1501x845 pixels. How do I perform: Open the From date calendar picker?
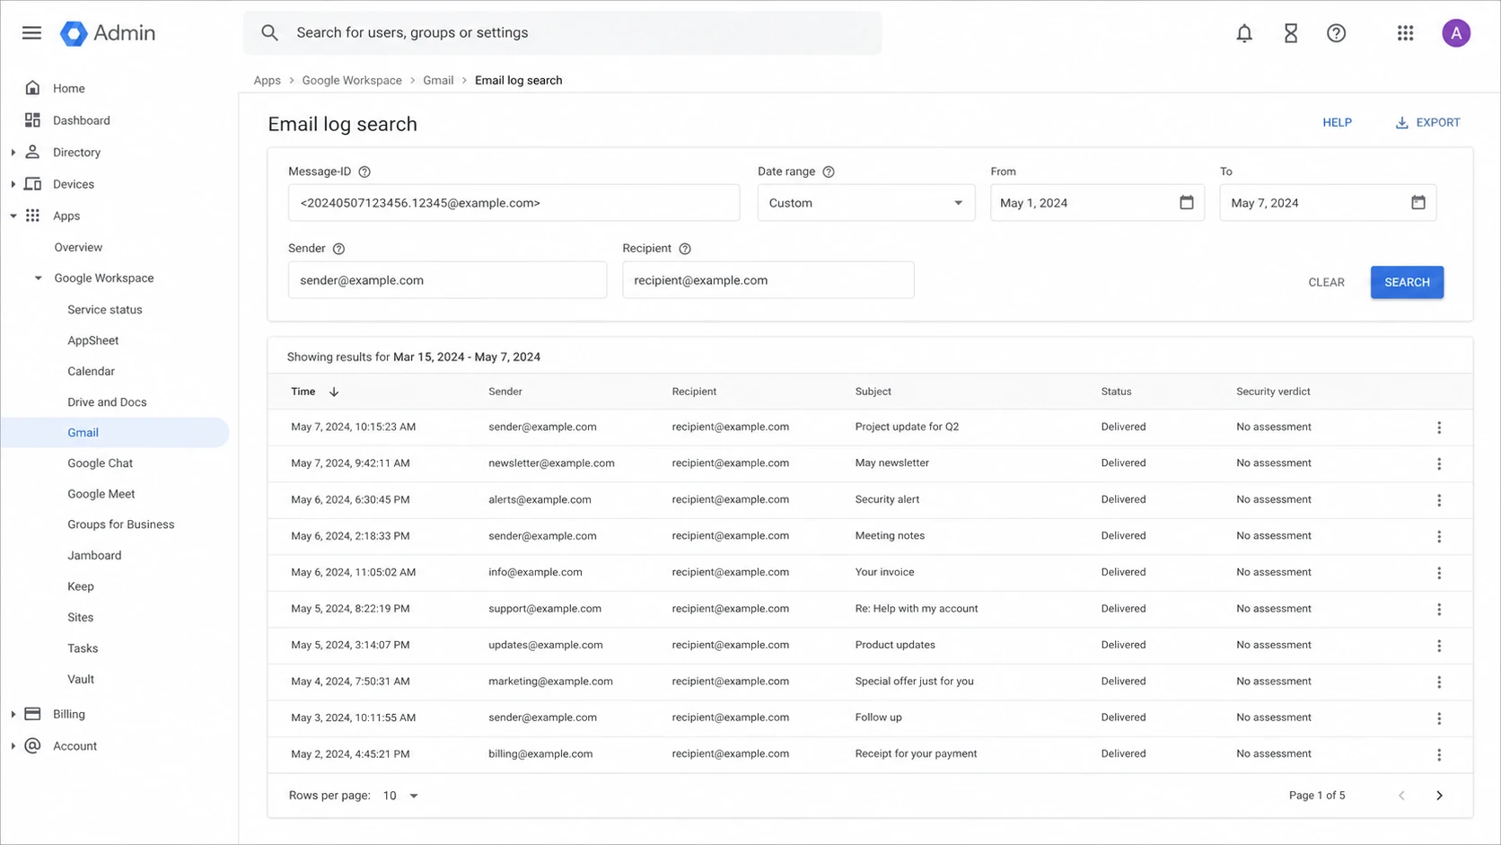1187,203
